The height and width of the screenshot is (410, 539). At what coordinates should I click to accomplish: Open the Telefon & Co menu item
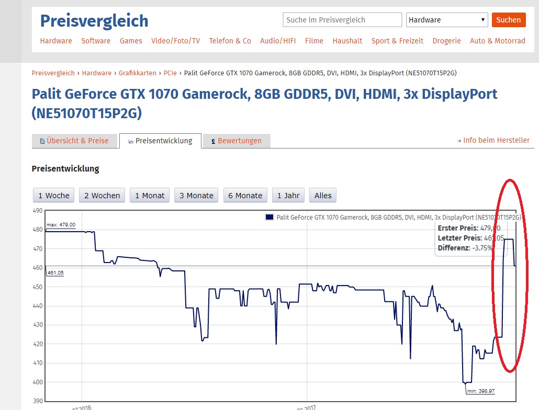pyautogui.click(x=230, y=41)
